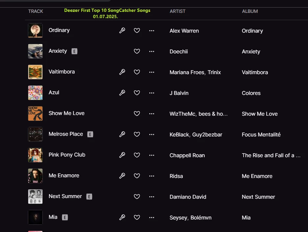Click the lyrics mic icon beside Vaitimbora

point(122,72)
